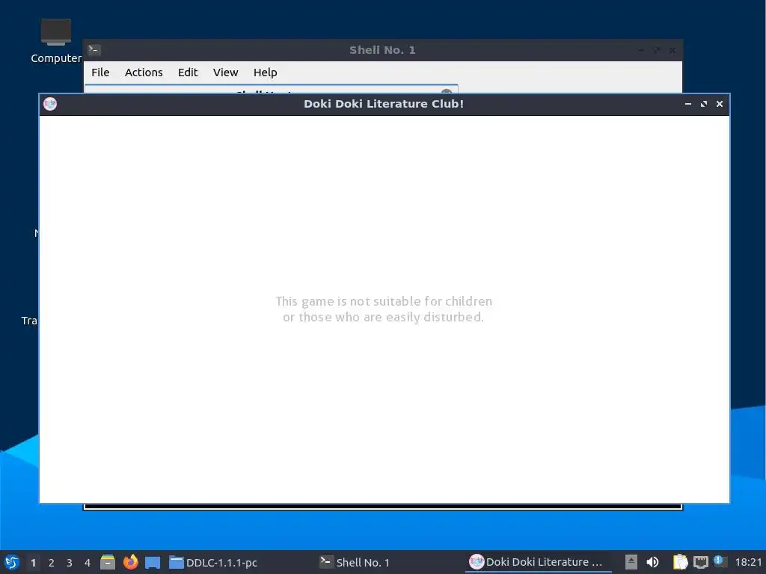Maximize the Shell No. 1 window
The image size is (766, 574).
657,50
